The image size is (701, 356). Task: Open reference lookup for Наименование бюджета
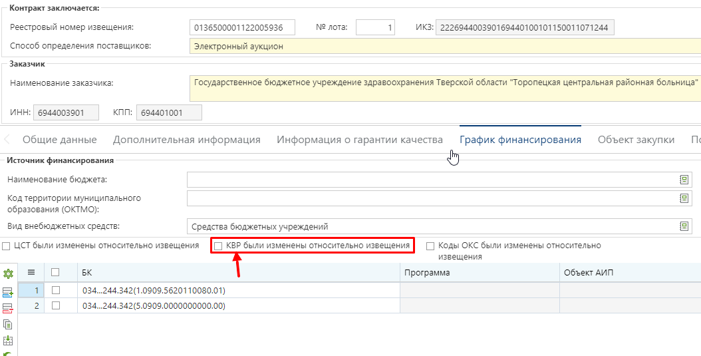[683, 180]
